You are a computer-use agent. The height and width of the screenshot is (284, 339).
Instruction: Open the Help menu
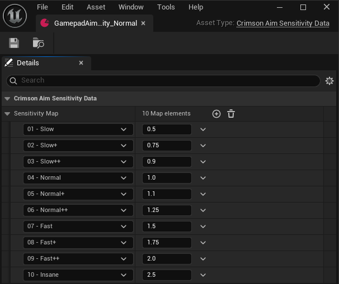tap(196, 7)
